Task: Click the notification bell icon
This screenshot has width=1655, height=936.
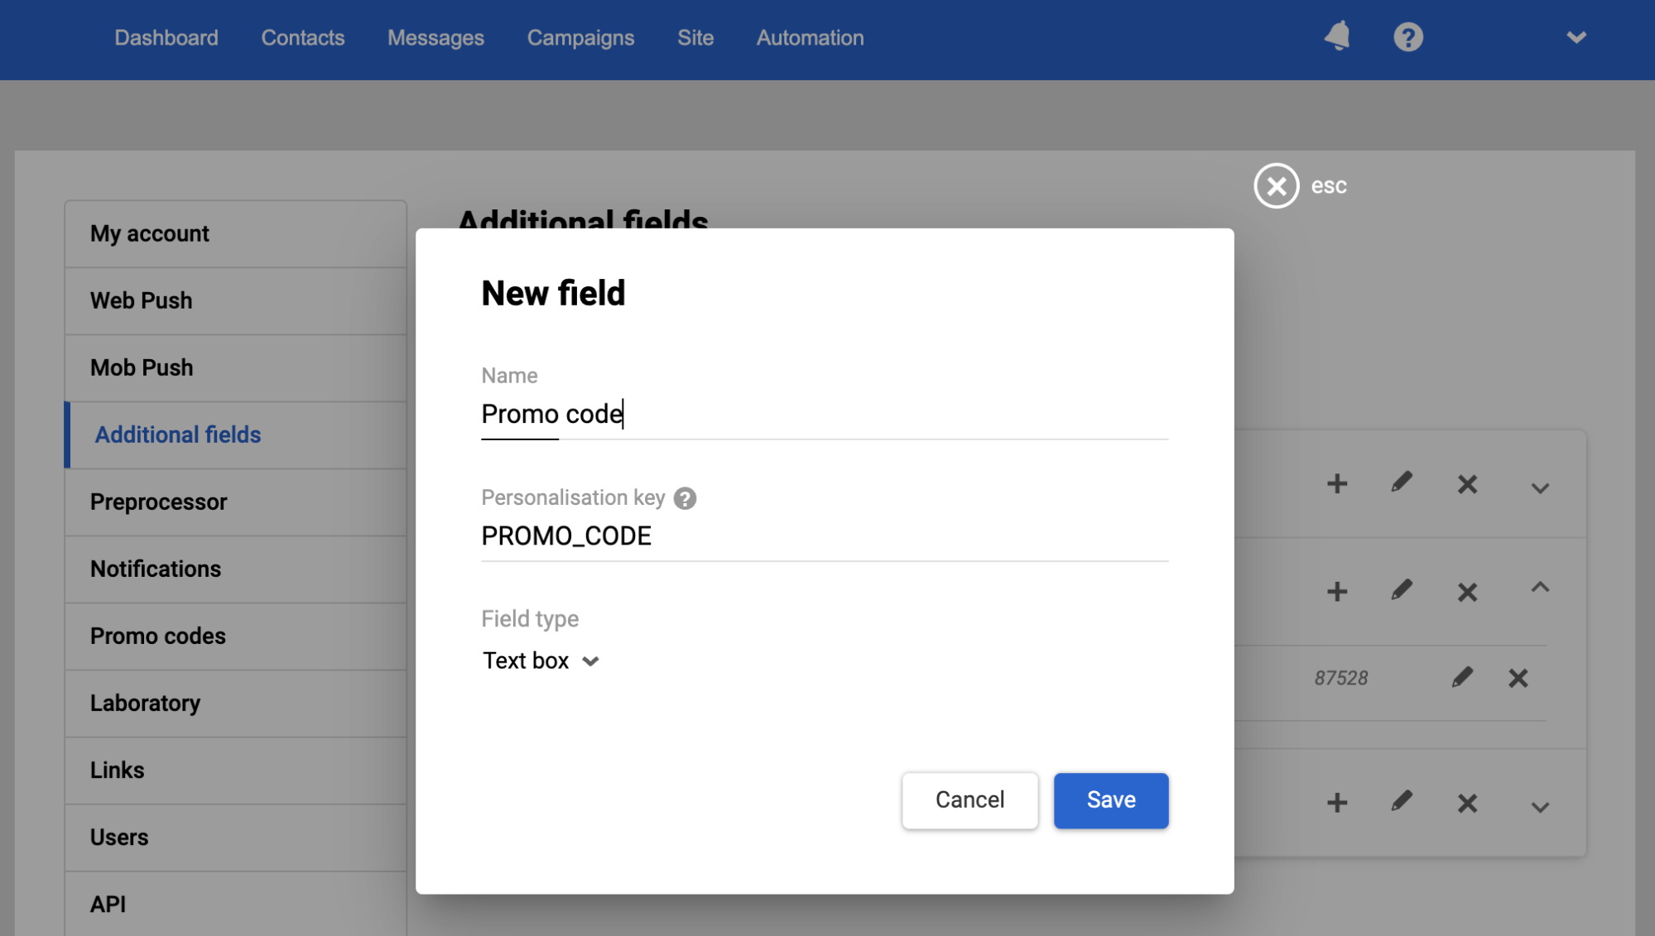Action: click(x=1337, y=36)
